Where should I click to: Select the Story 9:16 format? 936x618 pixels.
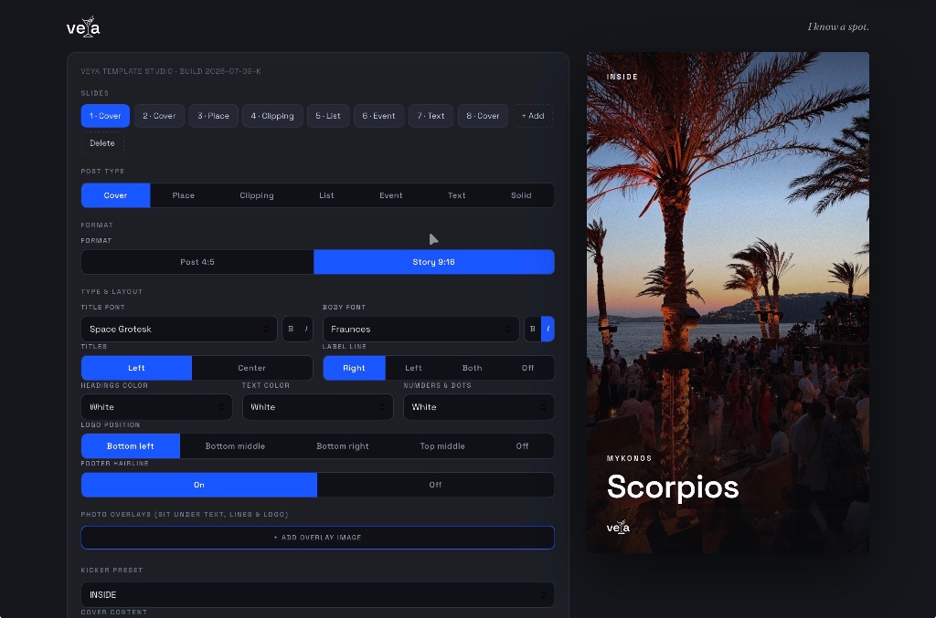(x=434, y=262)
